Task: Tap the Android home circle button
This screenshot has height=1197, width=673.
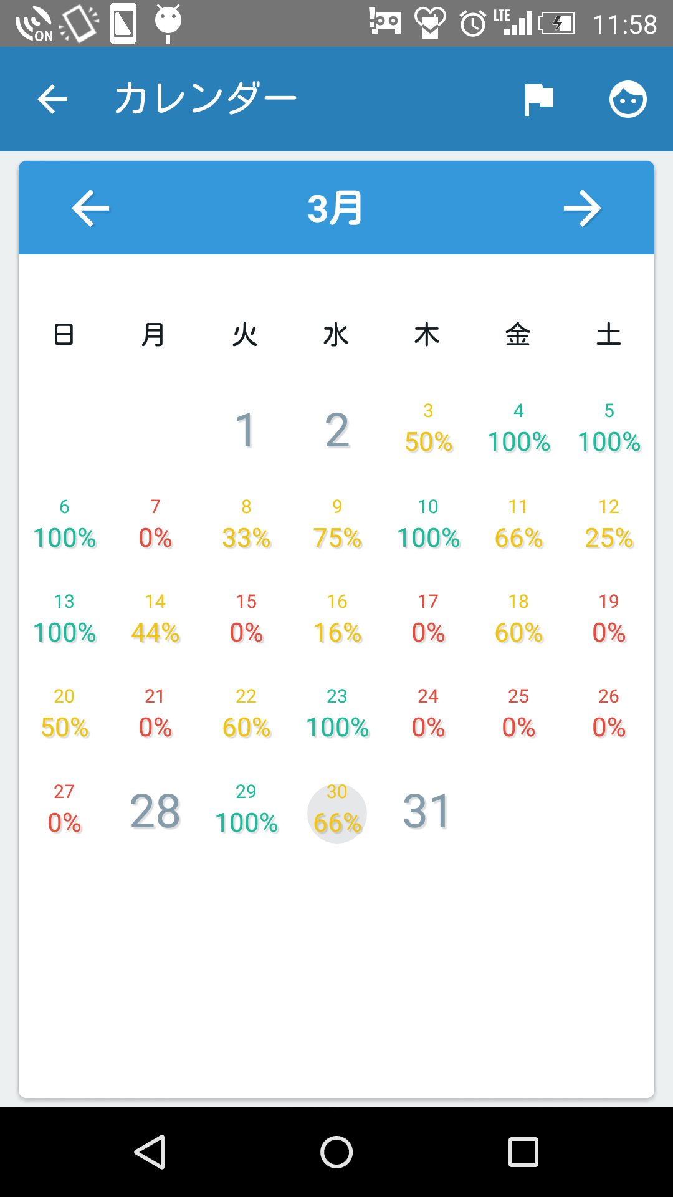Action: (x=336, y=1151)
